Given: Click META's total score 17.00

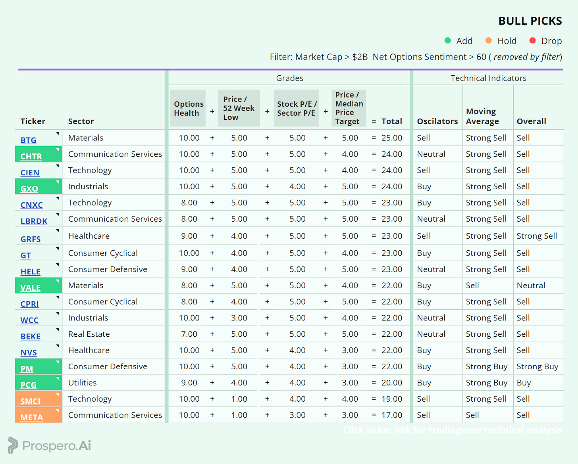Looking at the screenshot, I should click(391, 415).
